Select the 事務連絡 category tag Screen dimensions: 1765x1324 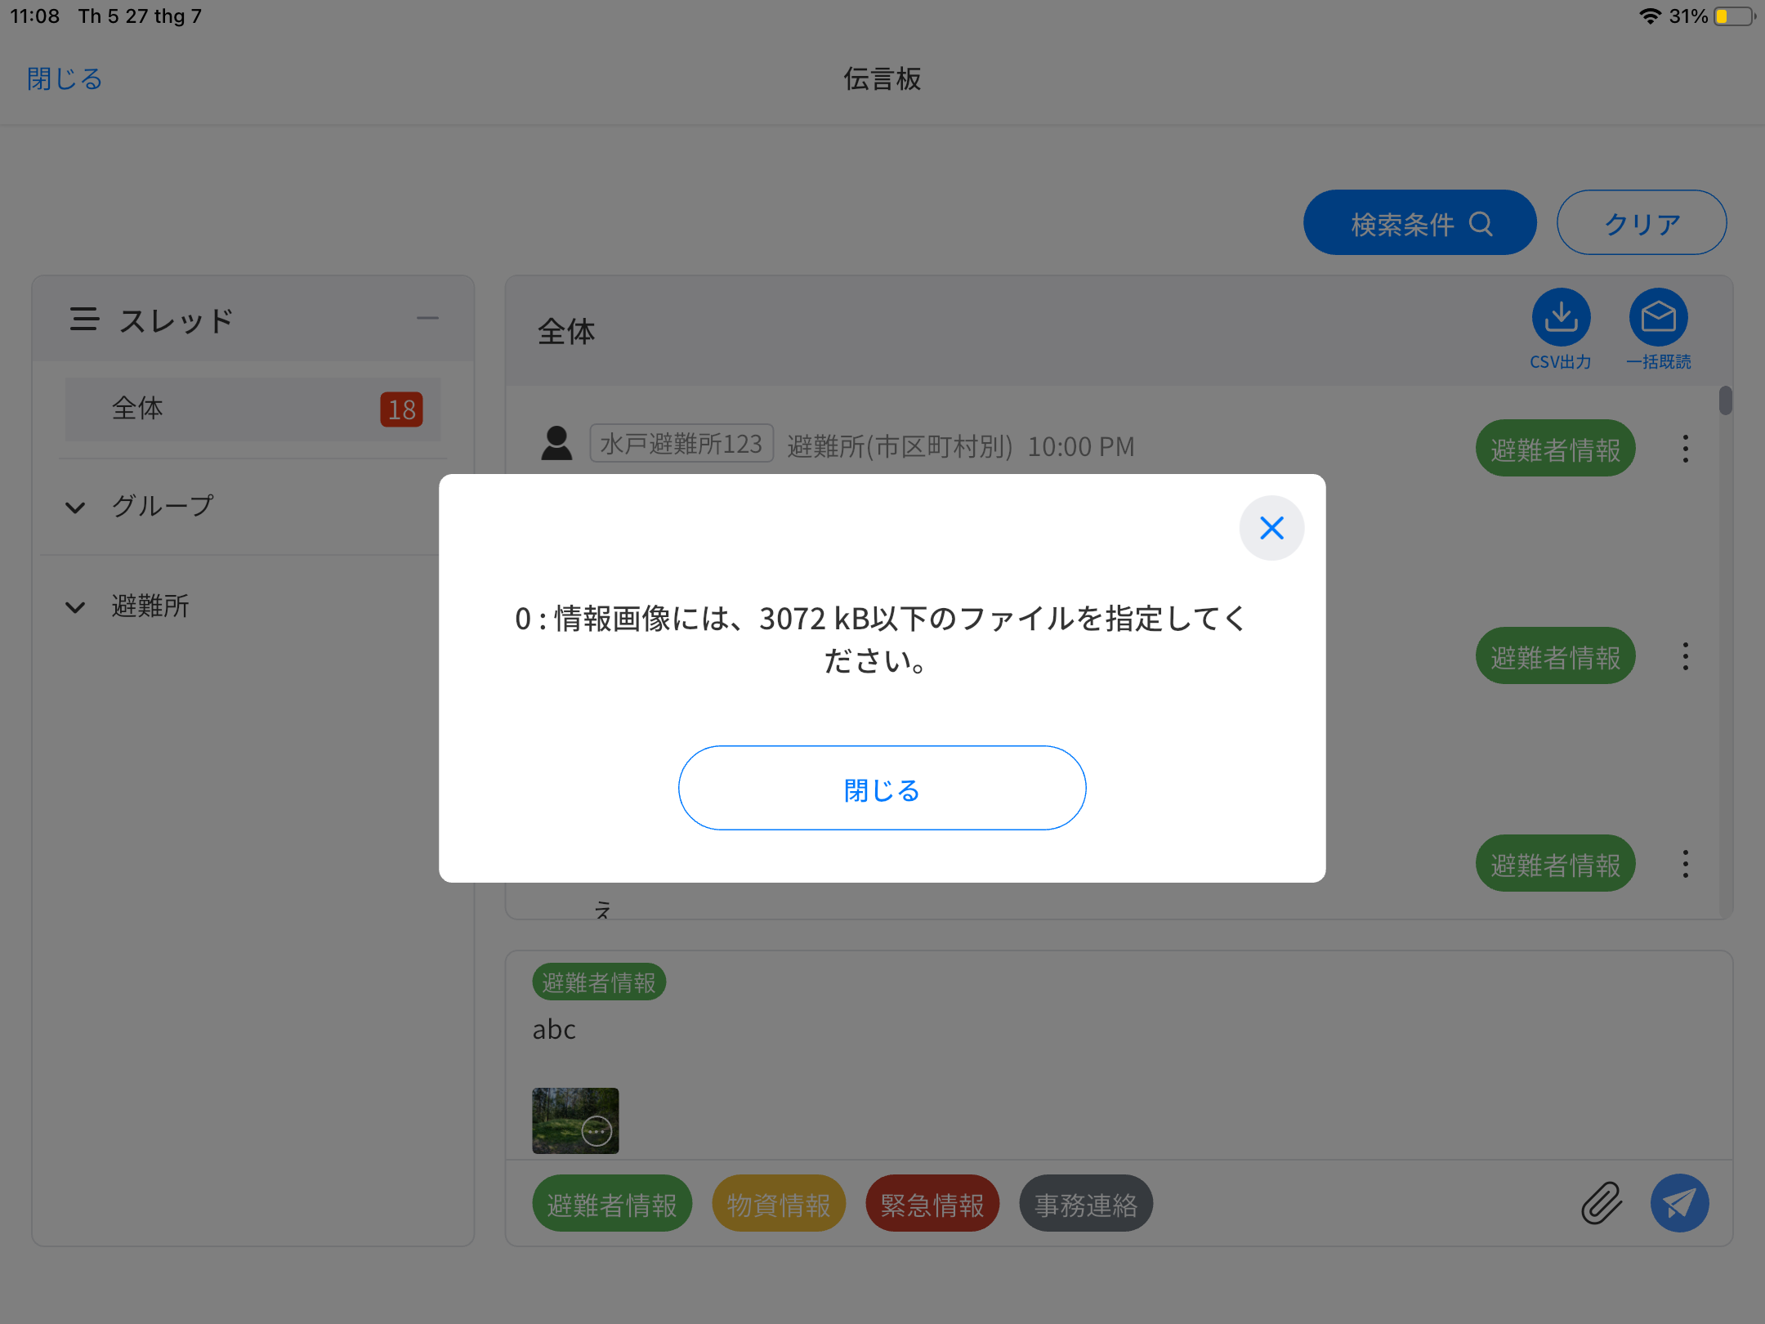[1085, 1205]
